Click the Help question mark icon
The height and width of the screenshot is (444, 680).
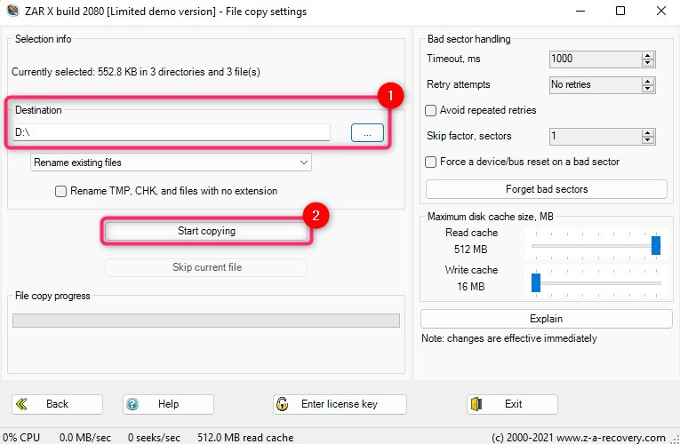tap(132, 404)
